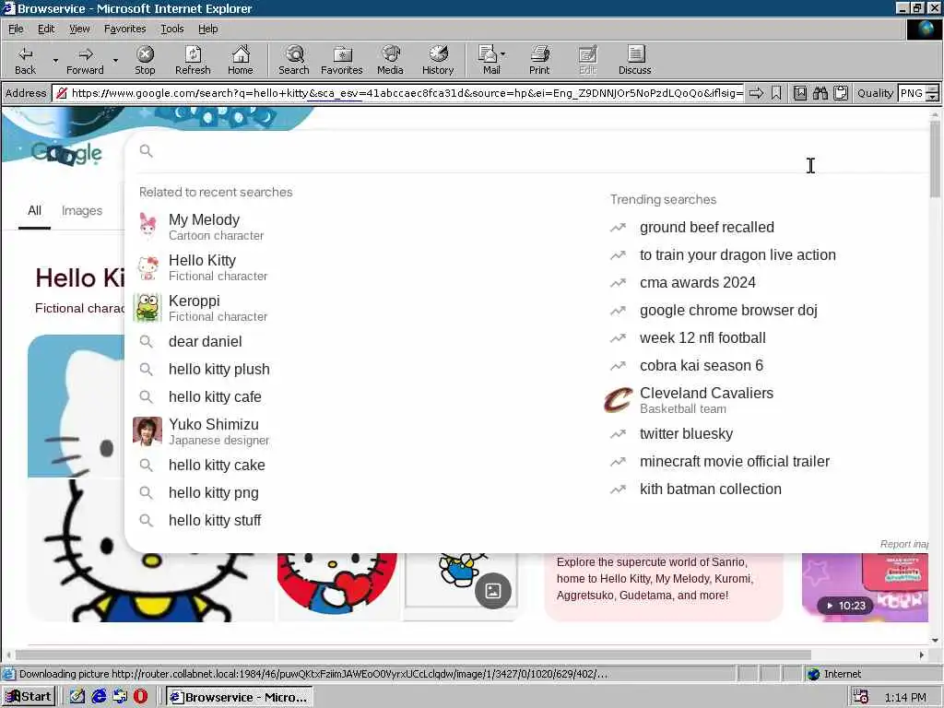Click the Google doodle logo
This screenshot has width=944, height=708.
click(x=66, y=154)
